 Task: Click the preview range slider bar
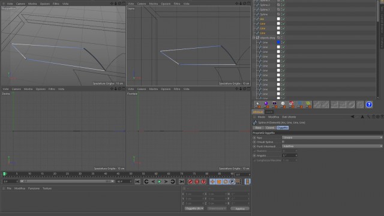(67, 181)
